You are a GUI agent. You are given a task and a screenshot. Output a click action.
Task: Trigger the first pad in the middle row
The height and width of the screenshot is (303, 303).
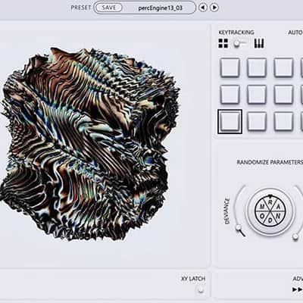pos(230,95)
